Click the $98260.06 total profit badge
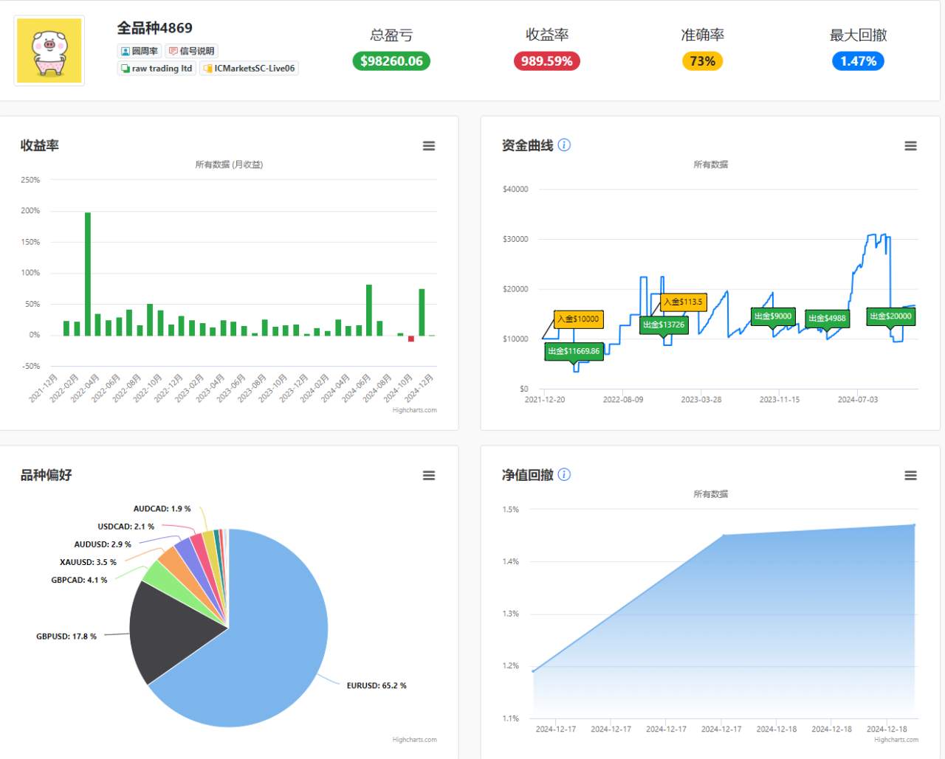Viewport: 945px width, 759px height. [x=391, y=61]
